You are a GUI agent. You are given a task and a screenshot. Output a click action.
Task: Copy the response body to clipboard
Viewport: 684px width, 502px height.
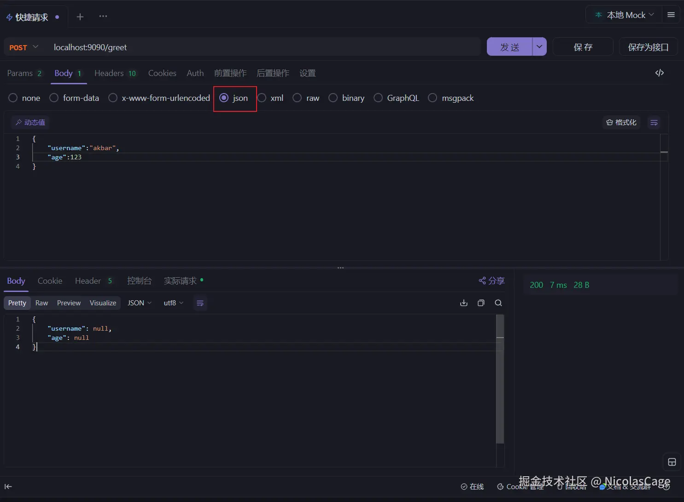coord(481,303)
